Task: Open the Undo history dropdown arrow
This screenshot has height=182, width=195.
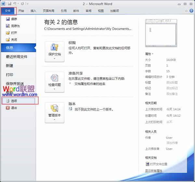Action: (18, 4)
